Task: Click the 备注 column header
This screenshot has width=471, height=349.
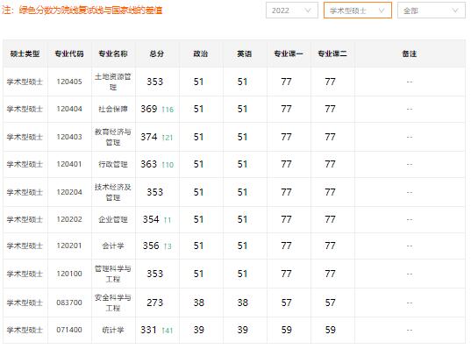Action: click(x=410, y=53)
